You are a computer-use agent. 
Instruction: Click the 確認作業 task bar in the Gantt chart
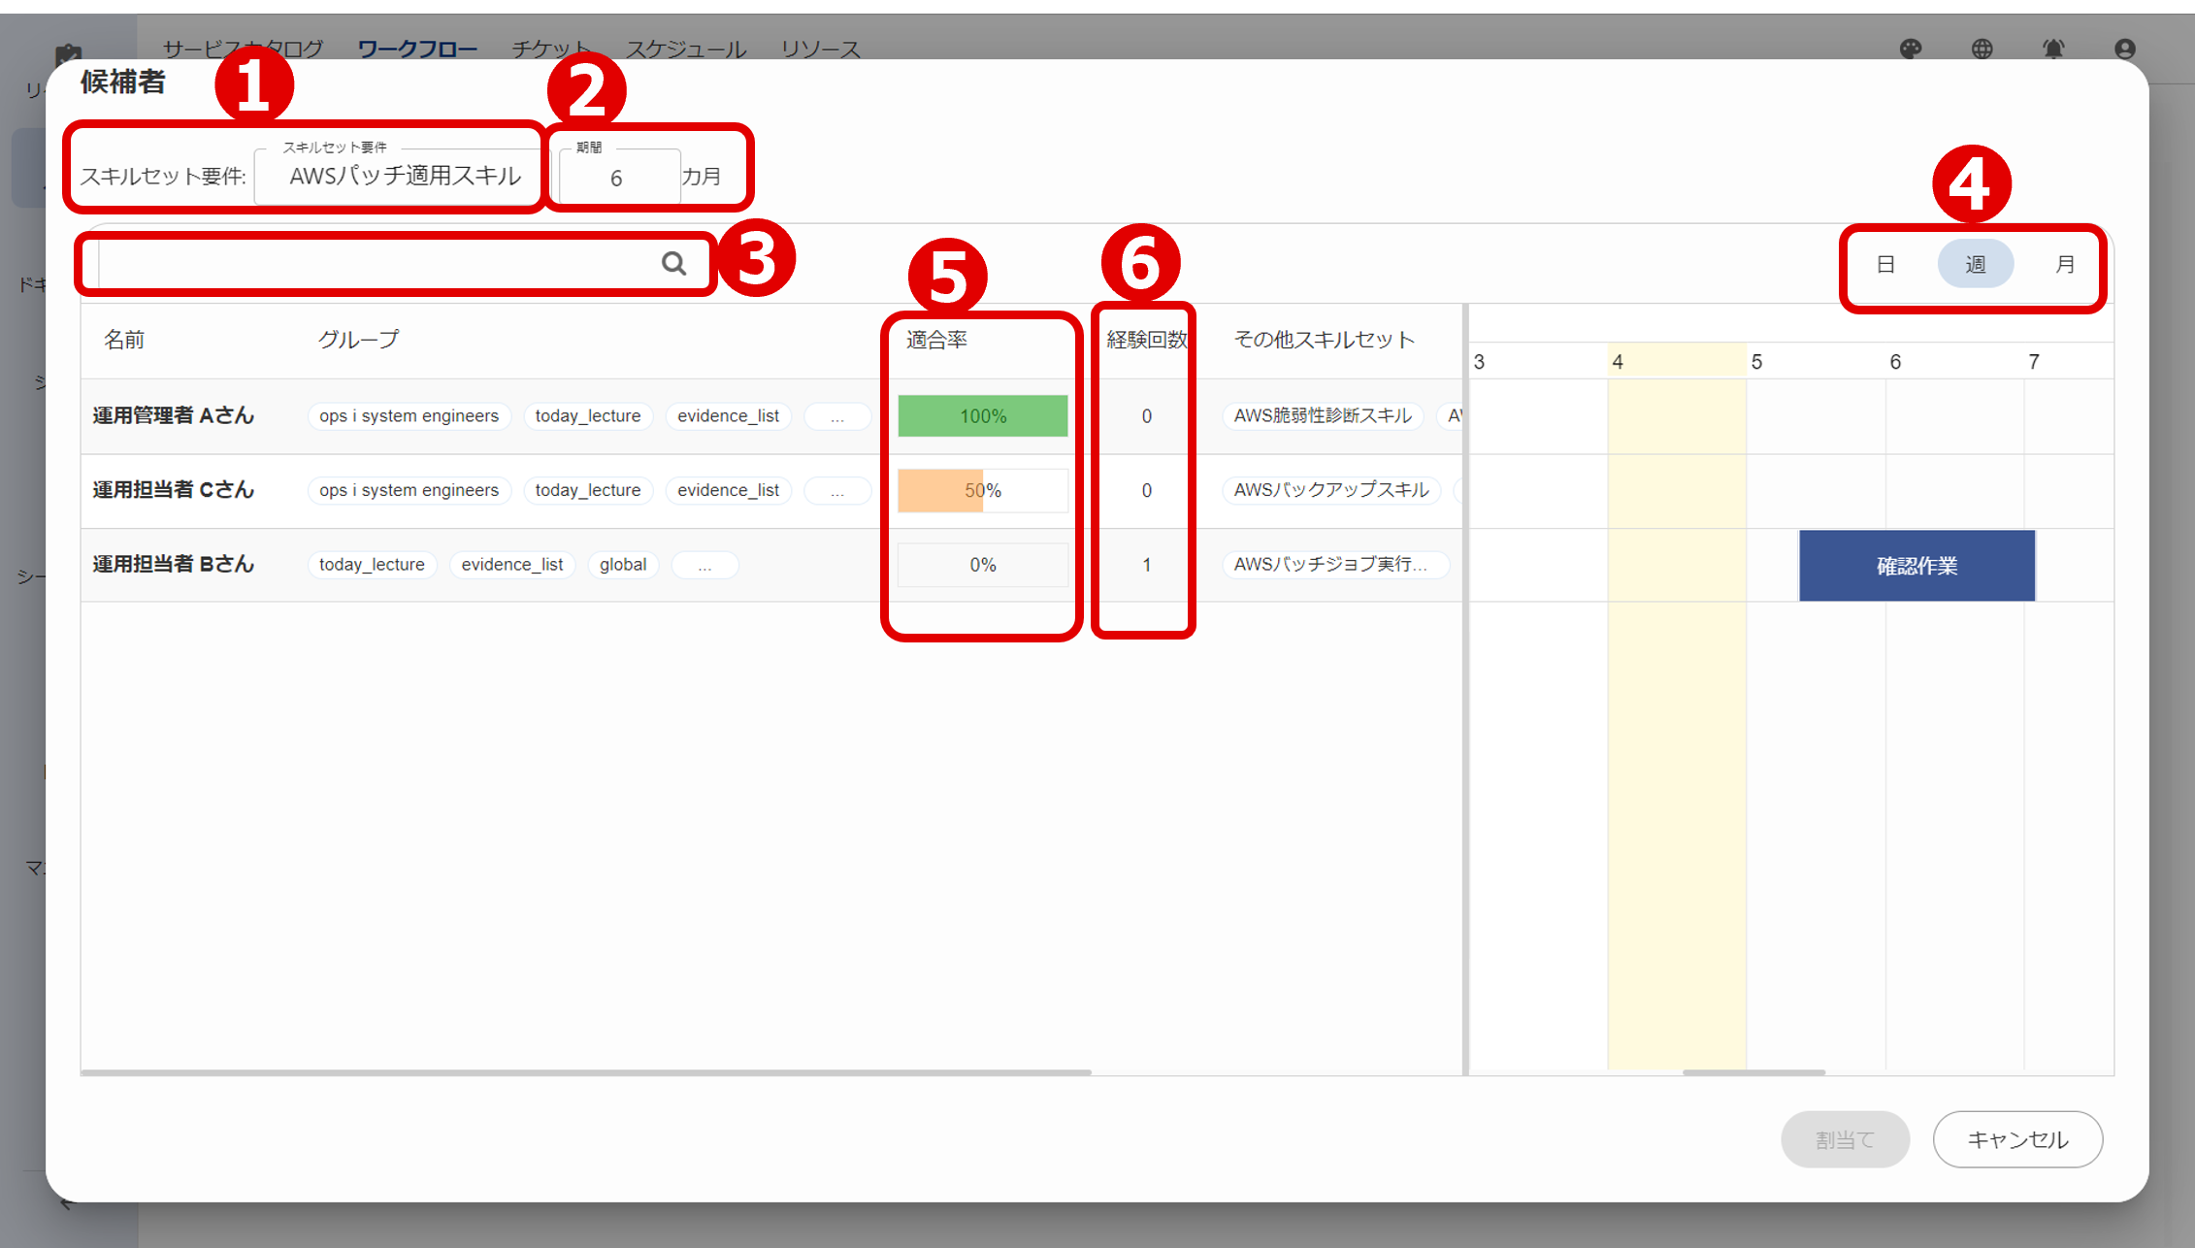click(x=1916, y=565)
